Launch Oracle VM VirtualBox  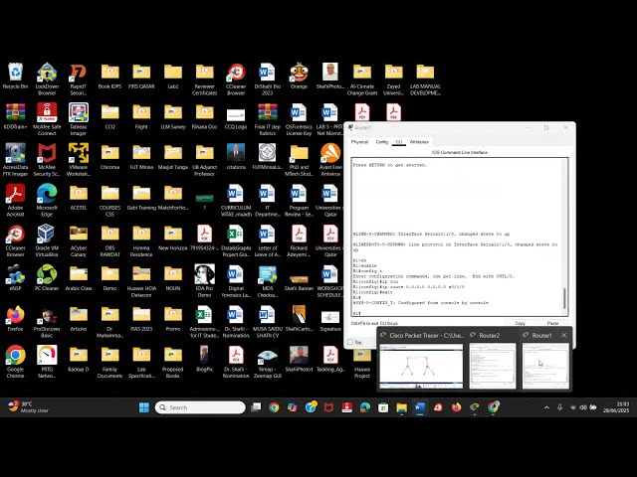point(47,240)
